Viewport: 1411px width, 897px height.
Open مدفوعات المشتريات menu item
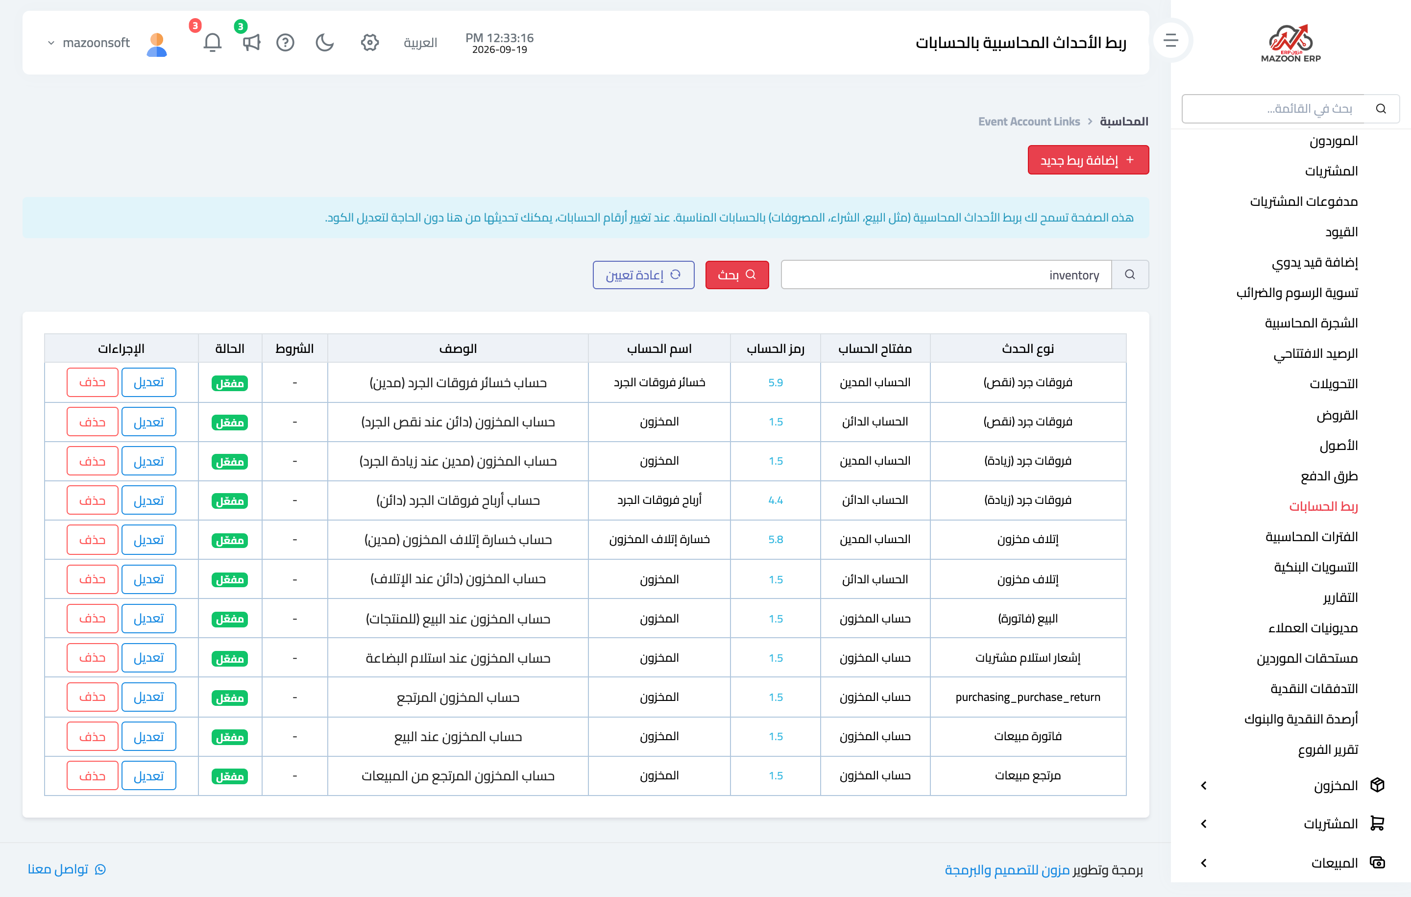click(1304, 201)
